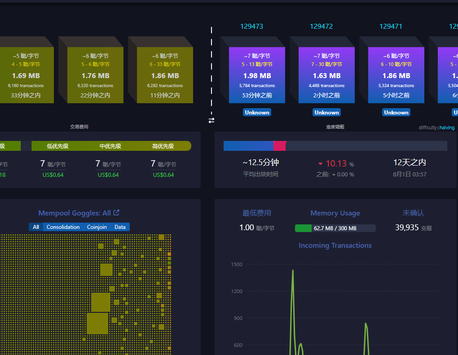Viewport: 458px width, 355px height.
Task: Click the Unknown pool tag under 1.63 MB block
Action: click(x=326, y=112)
